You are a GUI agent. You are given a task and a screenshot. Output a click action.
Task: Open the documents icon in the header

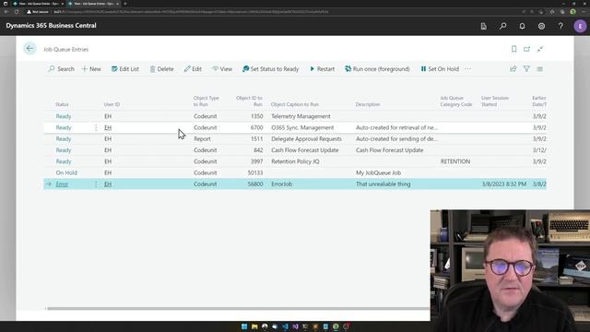tap(483, 26)
